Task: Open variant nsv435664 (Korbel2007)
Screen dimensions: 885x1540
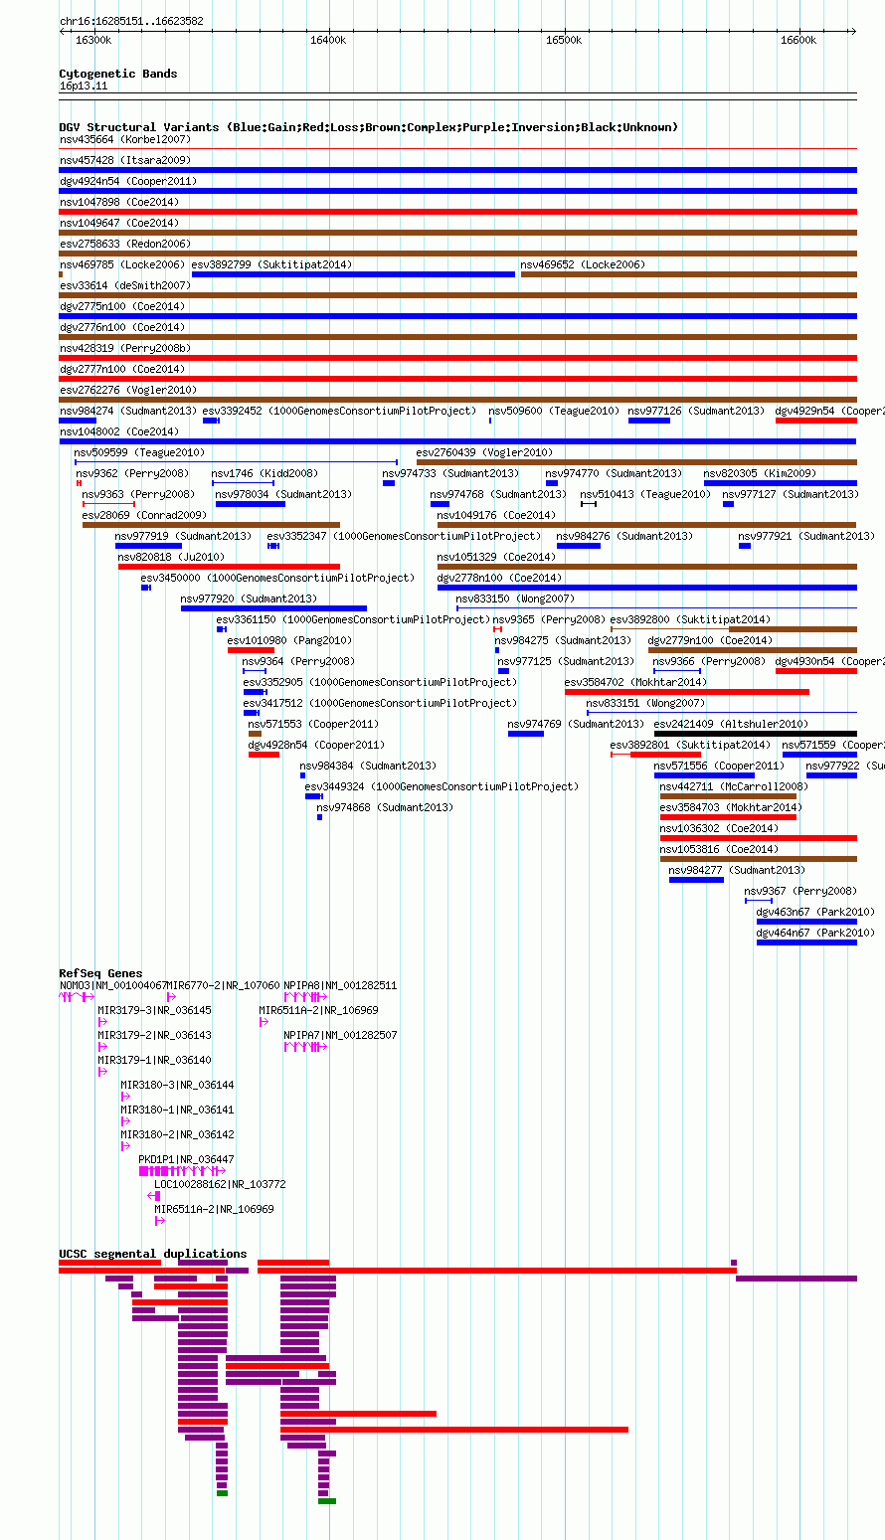Action: (x=125, y=139)
